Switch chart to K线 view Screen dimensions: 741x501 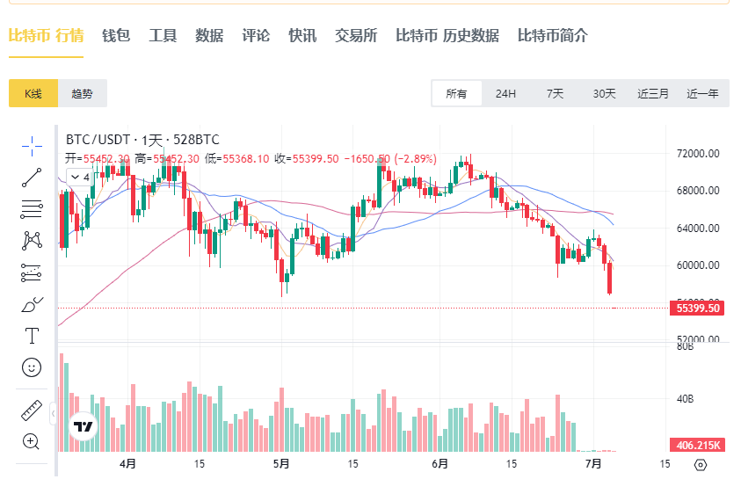point(33,93)
